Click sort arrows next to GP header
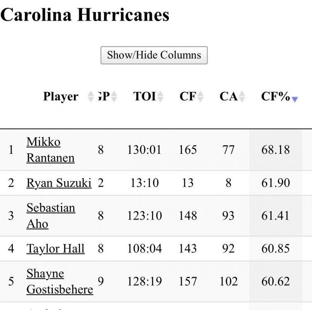Image resolution: width=312 pixels, height=310 pixels. (114, 97)
